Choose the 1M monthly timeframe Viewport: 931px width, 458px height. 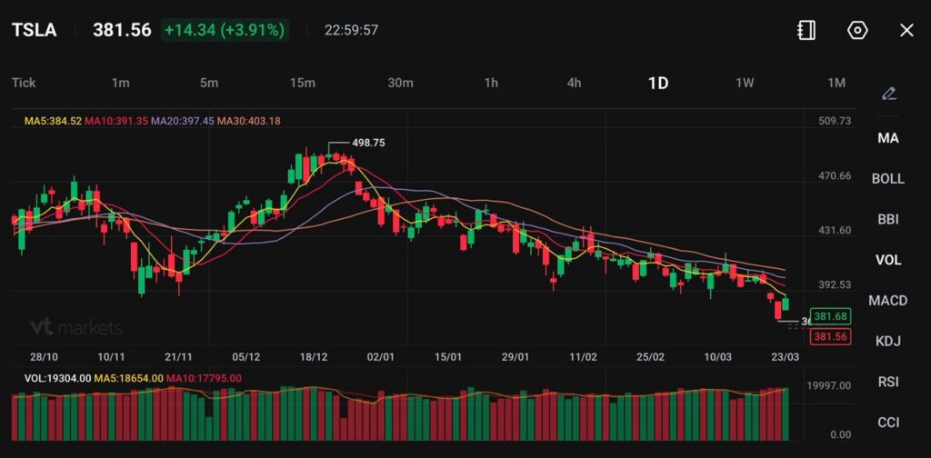click(x=836, y=83)
